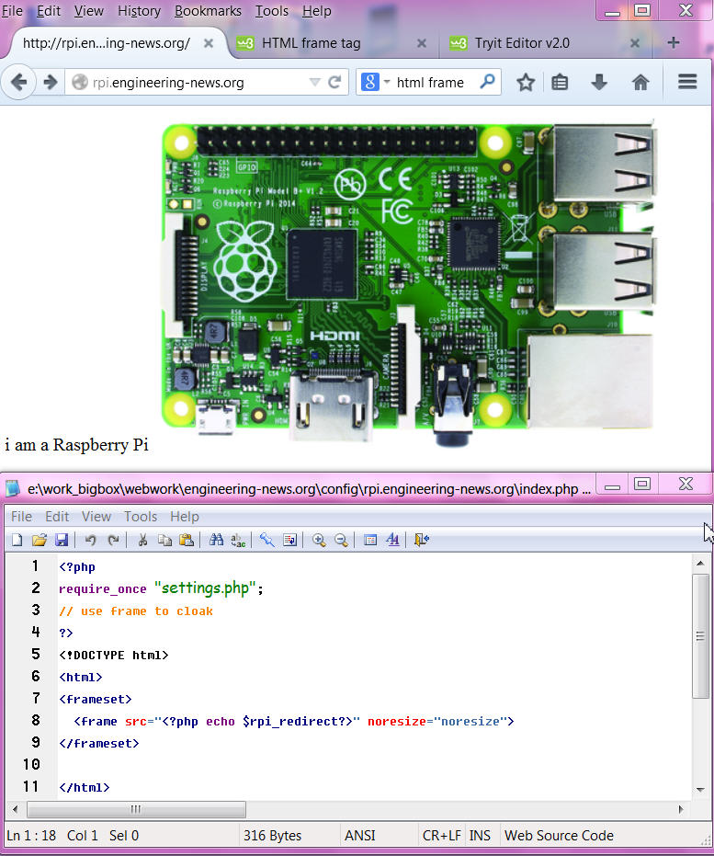Click the Undo arrow in editor toolbar
The height and width of the screenshot is (856, 714).
point(90,540)
